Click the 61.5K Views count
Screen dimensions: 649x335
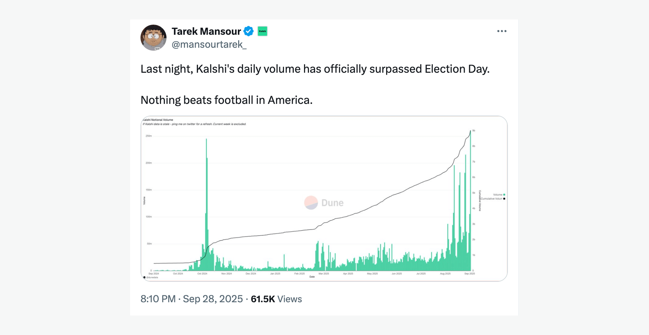coord(276,299)
